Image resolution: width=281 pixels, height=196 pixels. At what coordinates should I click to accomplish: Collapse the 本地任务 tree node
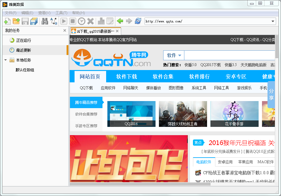click(x=6, y=60)
